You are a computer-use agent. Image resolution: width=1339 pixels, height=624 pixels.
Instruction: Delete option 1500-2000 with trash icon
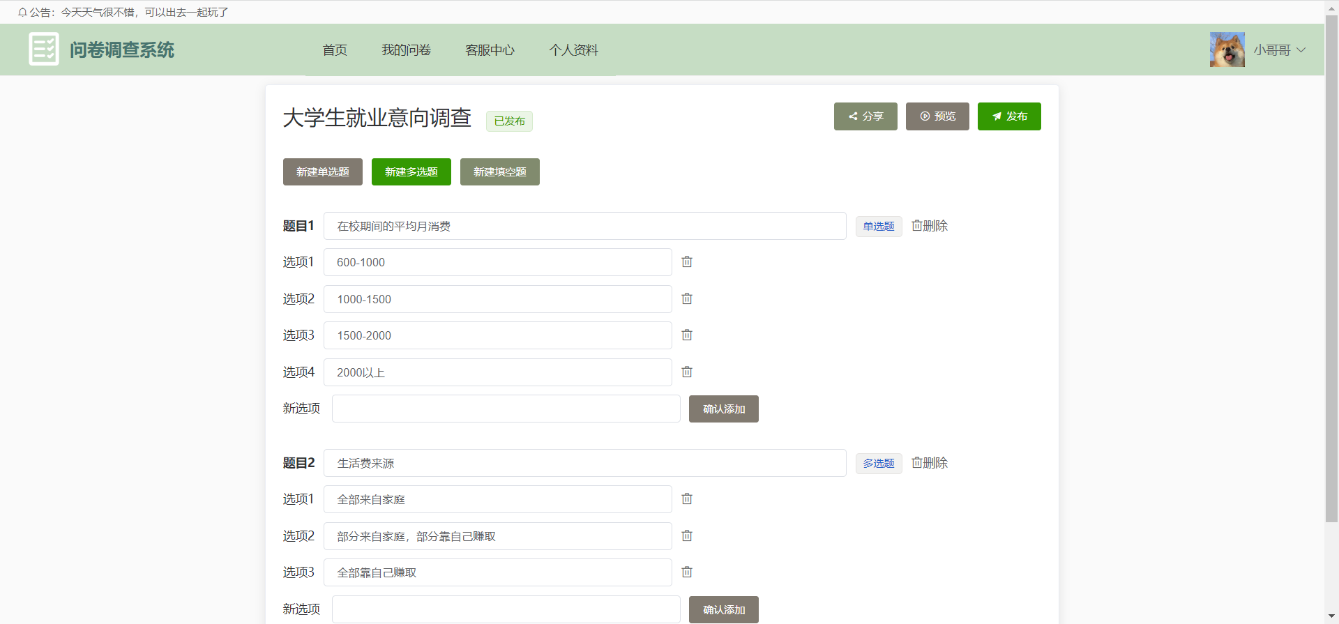687,335
